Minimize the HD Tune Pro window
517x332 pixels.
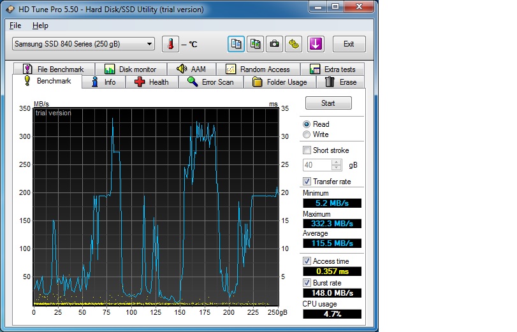coord(318,6)
